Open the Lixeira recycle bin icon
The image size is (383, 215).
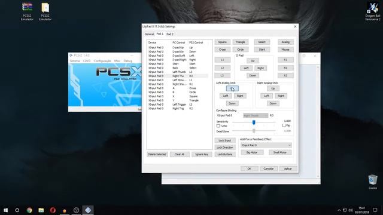coord(373,182)
